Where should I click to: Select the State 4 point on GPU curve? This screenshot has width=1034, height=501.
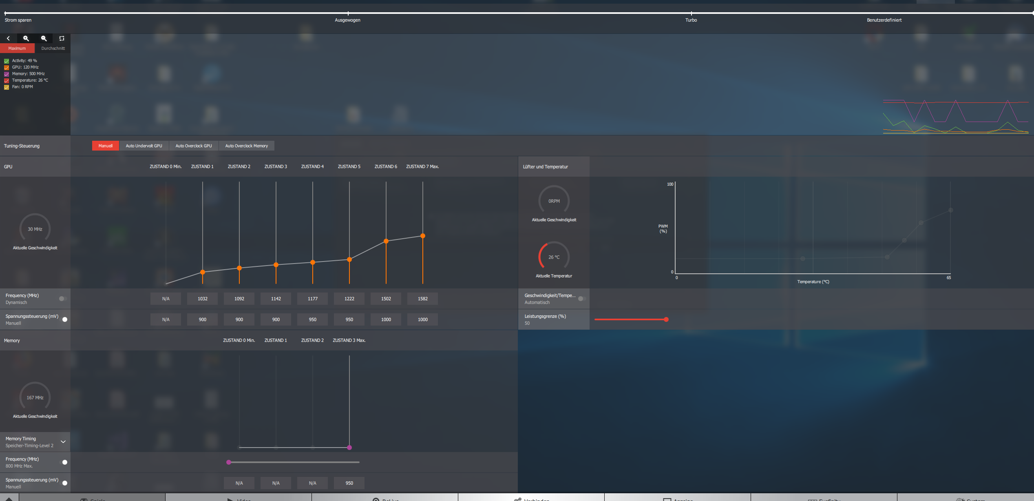313,262
